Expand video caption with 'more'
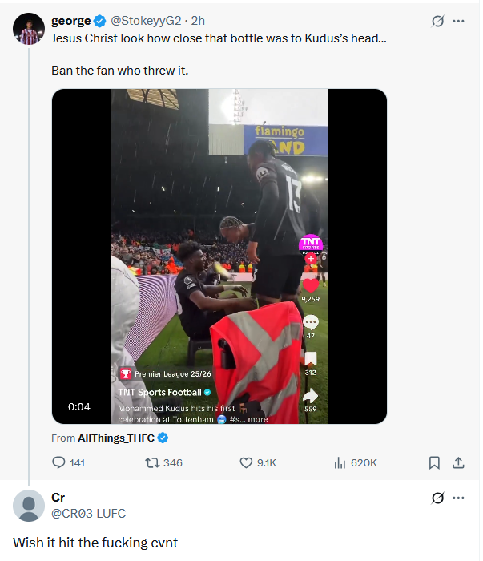The width and height of the screenshot is (483, 561). (258, 419)
